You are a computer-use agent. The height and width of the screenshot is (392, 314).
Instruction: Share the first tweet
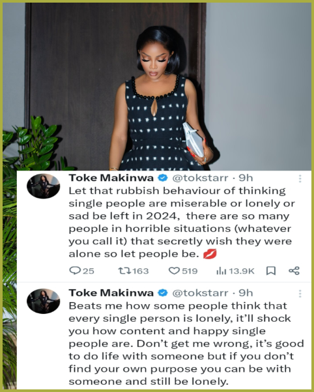coord(294,271)
